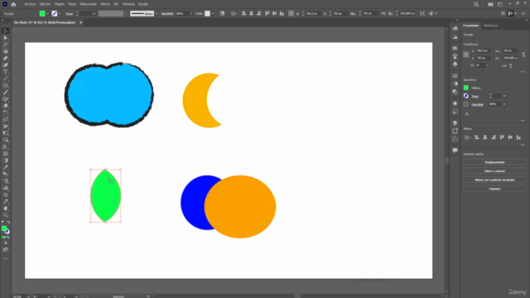Click the fx effects icon in Apariencia

click(467, 114)
